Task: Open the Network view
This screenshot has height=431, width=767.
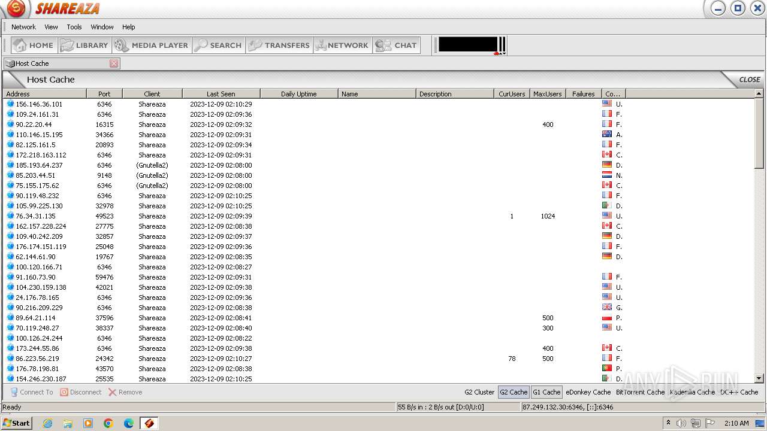Action: [x=342, y=45]
